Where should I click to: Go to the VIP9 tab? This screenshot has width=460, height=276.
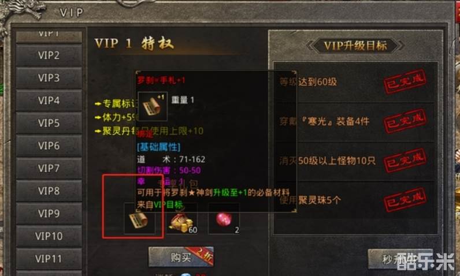(x=49, y=213)
